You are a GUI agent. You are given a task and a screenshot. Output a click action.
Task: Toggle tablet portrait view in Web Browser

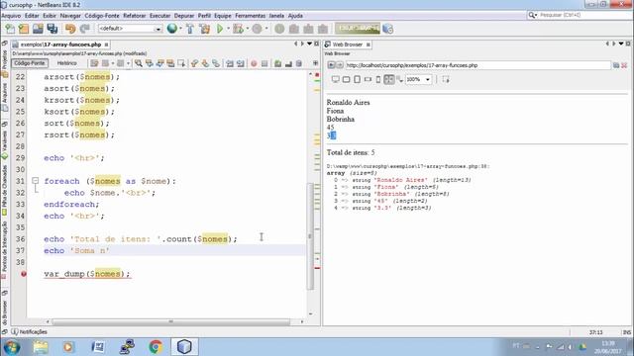(x=357, y=79)
